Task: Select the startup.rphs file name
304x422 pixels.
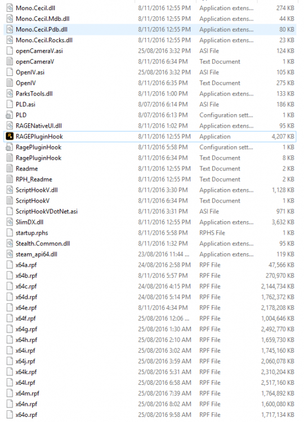Action: (32, 233)
